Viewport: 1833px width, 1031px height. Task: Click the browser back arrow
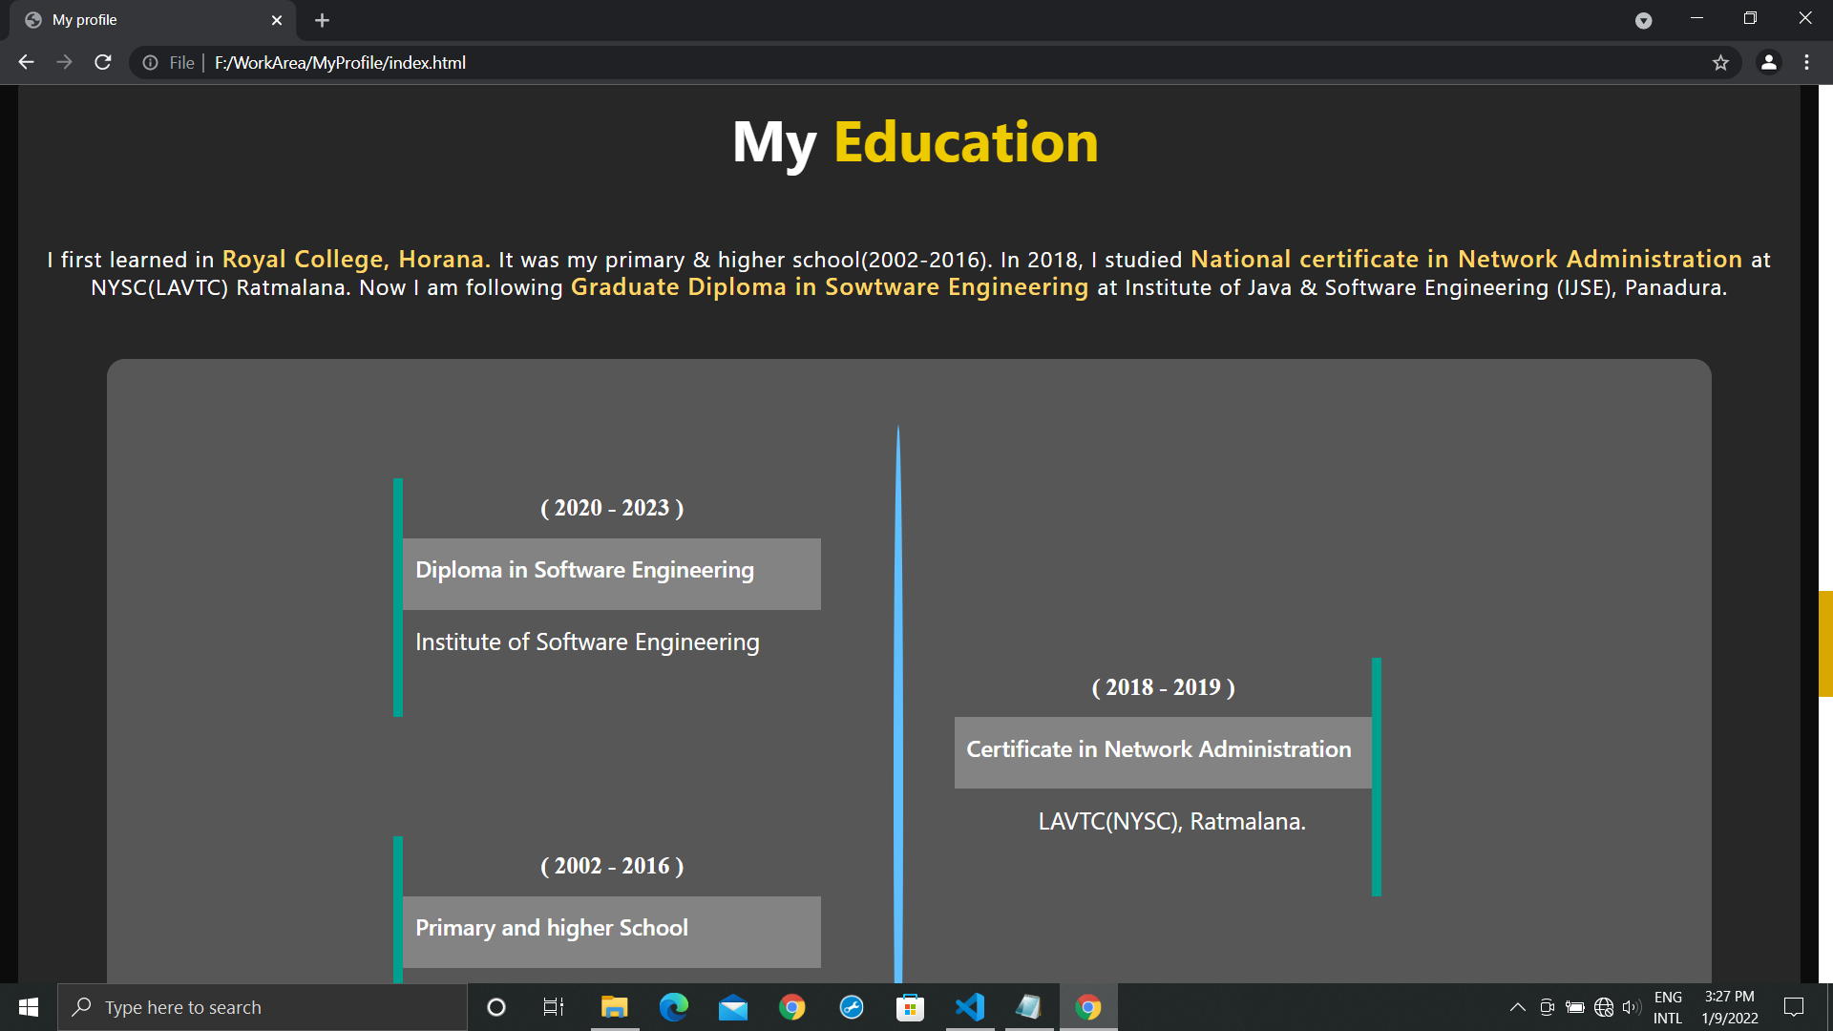point(26,62)
